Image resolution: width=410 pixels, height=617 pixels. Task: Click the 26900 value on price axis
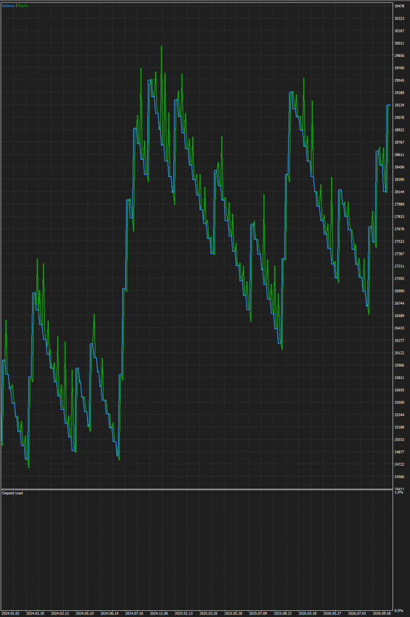400,291
